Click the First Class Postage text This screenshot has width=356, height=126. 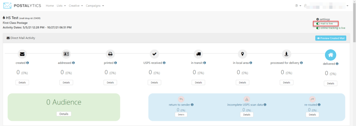pyautogui.click(x=15, y=23)
